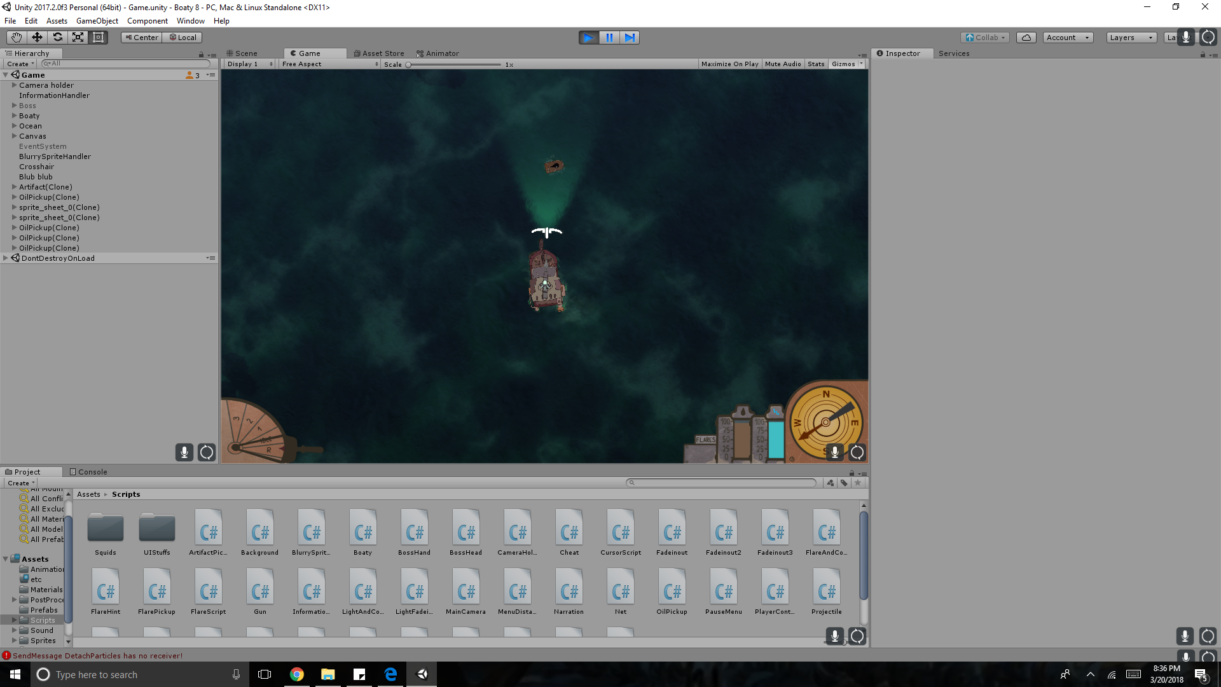
Task: Adjust the Game view Scale slider
Action: coord(408,65)
